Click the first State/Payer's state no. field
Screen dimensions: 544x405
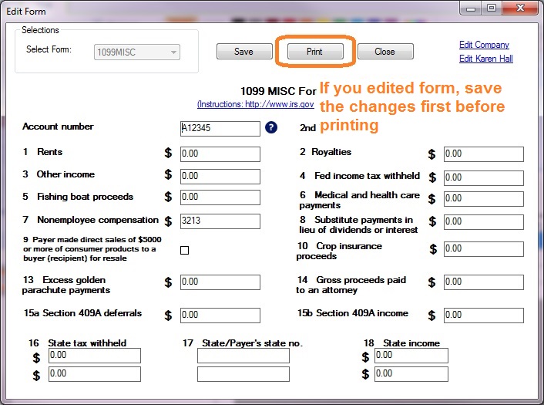(x=243, y=356)
